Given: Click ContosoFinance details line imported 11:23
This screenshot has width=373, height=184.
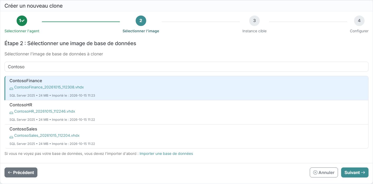Looking at the screenshot, I should pyautogui.click(x=52, y=96).
